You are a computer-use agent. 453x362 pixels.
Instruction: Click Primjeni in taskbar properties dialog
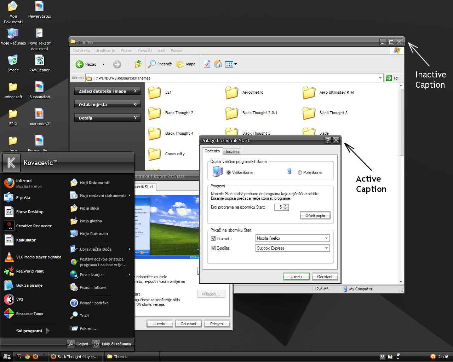tap(217, 324)
